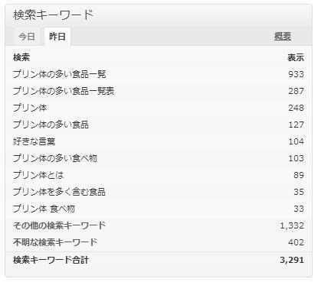The height and width of the screenshot is (282, 318).
Task: Click the 不明な検索キーワード row
Action: tap(159, 242)
